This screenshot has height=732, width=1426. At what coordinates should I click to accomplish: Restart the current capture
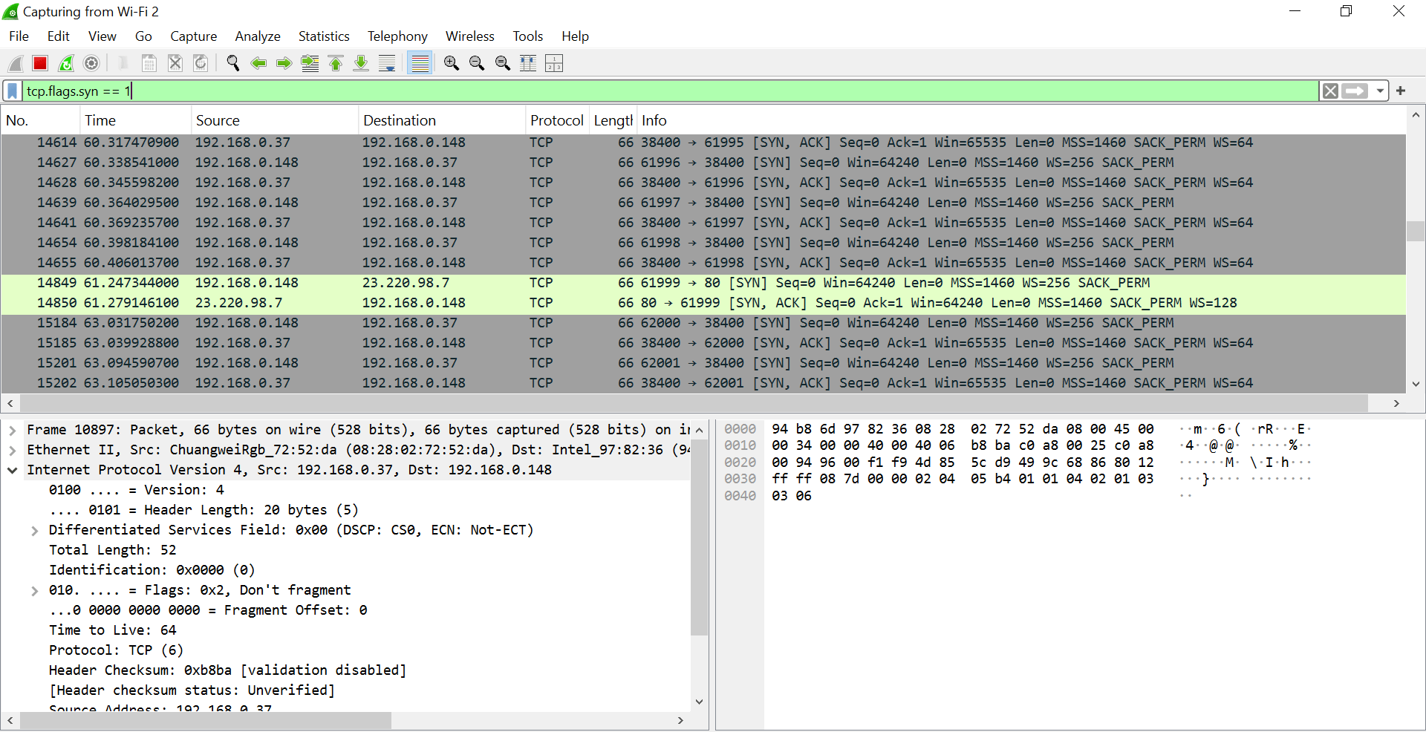66,64
